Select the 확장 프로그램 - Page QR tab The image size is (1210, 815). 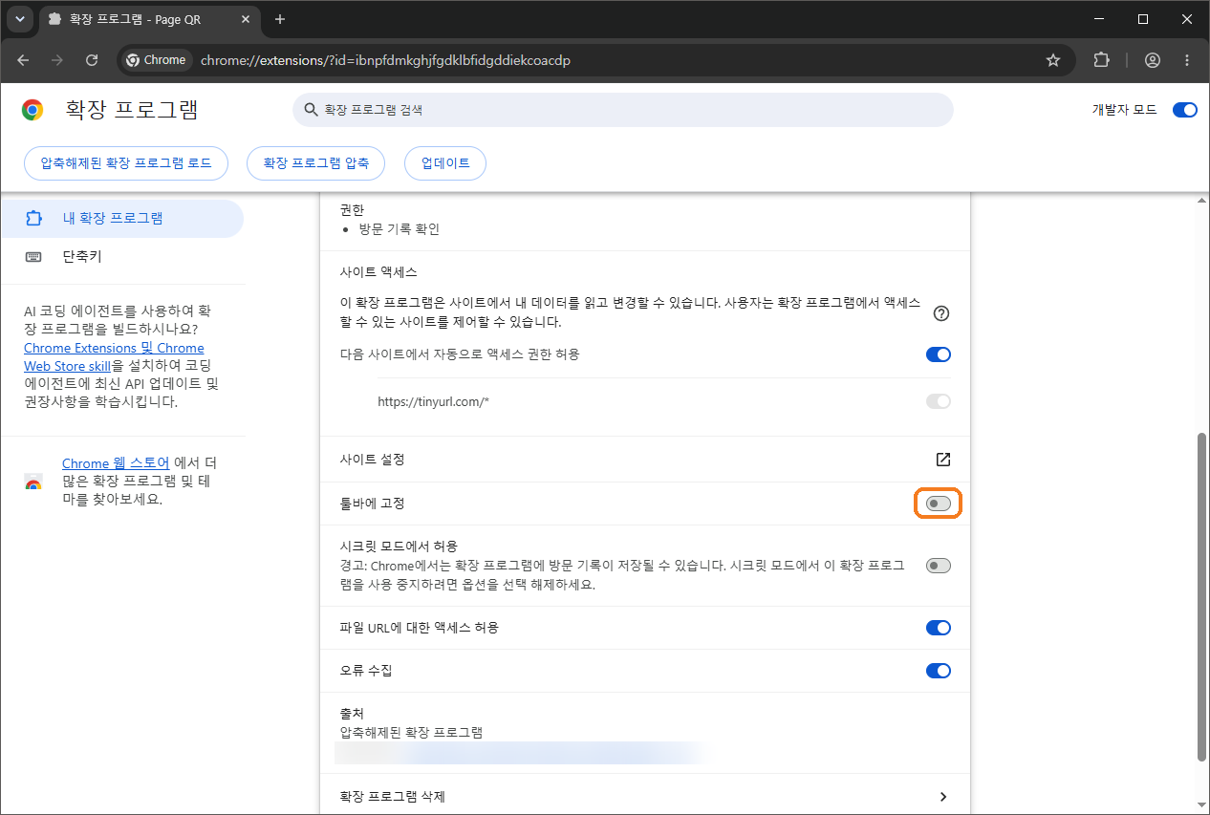point(150,19)
